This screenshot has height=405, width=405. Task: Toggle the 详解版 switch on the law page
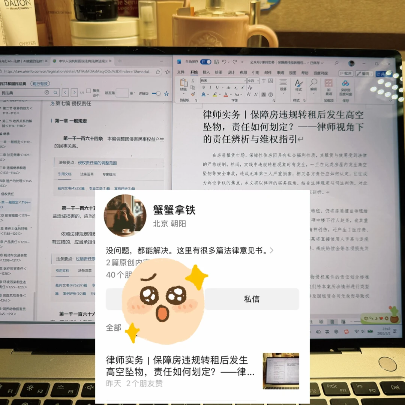click(156, 93)
